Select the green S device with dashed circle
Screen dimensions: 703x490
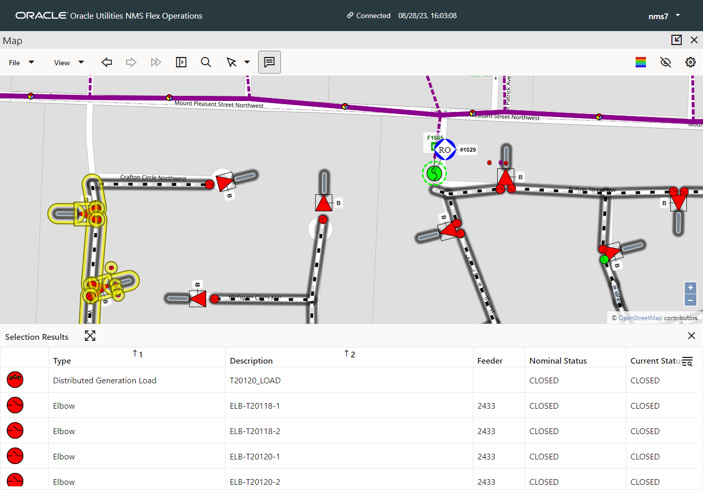[x=434, y=174]
